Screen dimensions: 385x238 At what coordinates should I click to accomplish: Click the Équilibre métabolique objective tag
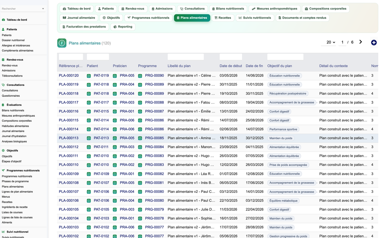(283, 201)
